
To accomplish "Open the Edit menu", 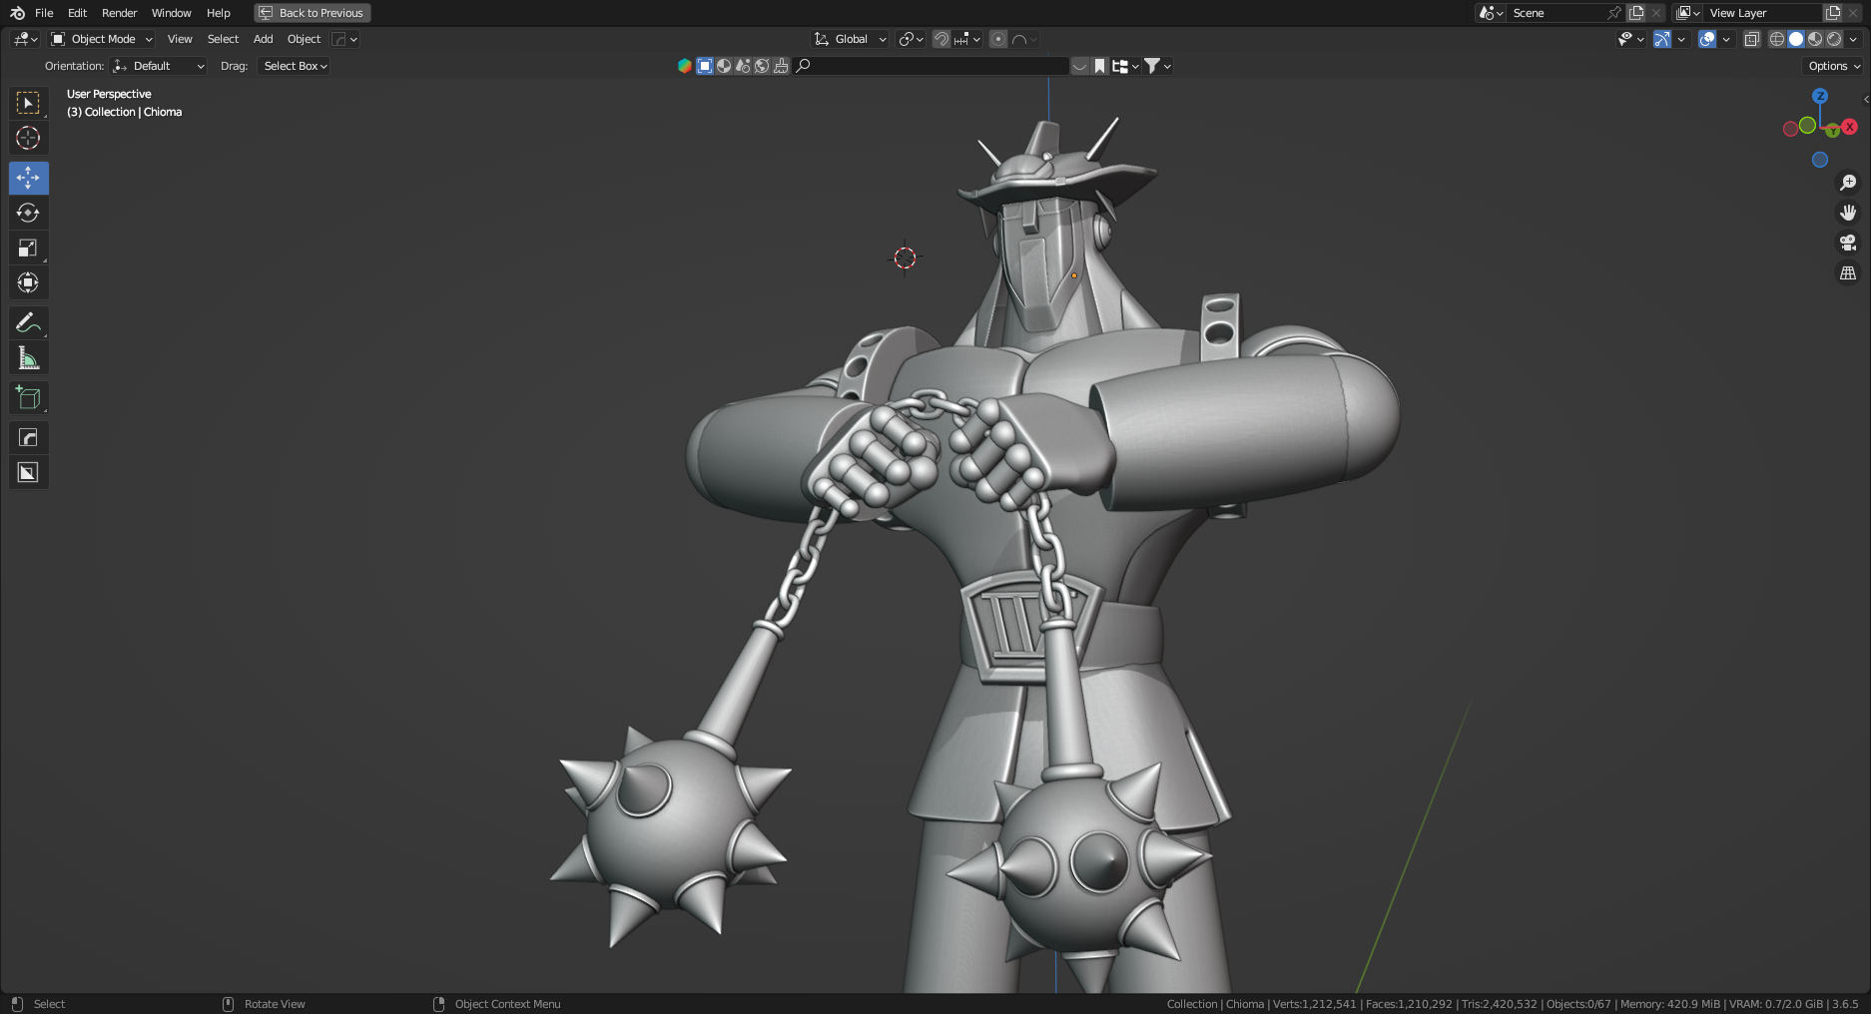I will pyautogui.click(x=77, y=13).
